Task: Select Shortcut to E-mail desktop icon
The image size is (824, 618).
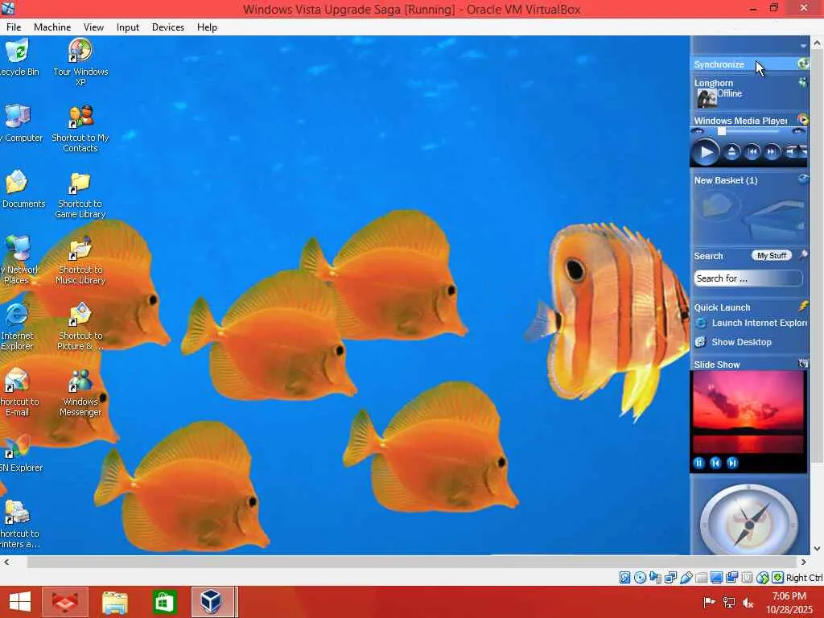Action: [18, 381]
